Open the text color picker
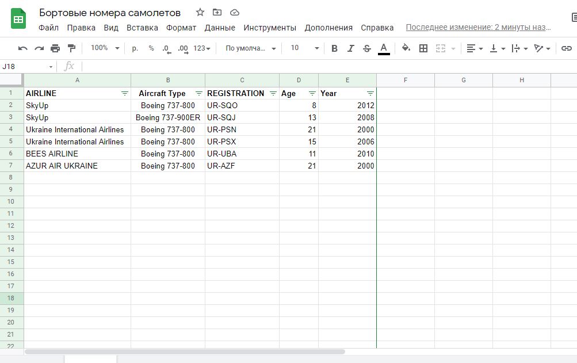The image size is (577, 363). 384,48
